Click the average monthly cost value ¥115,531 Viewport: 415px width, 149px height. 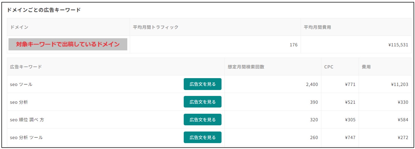398,45
